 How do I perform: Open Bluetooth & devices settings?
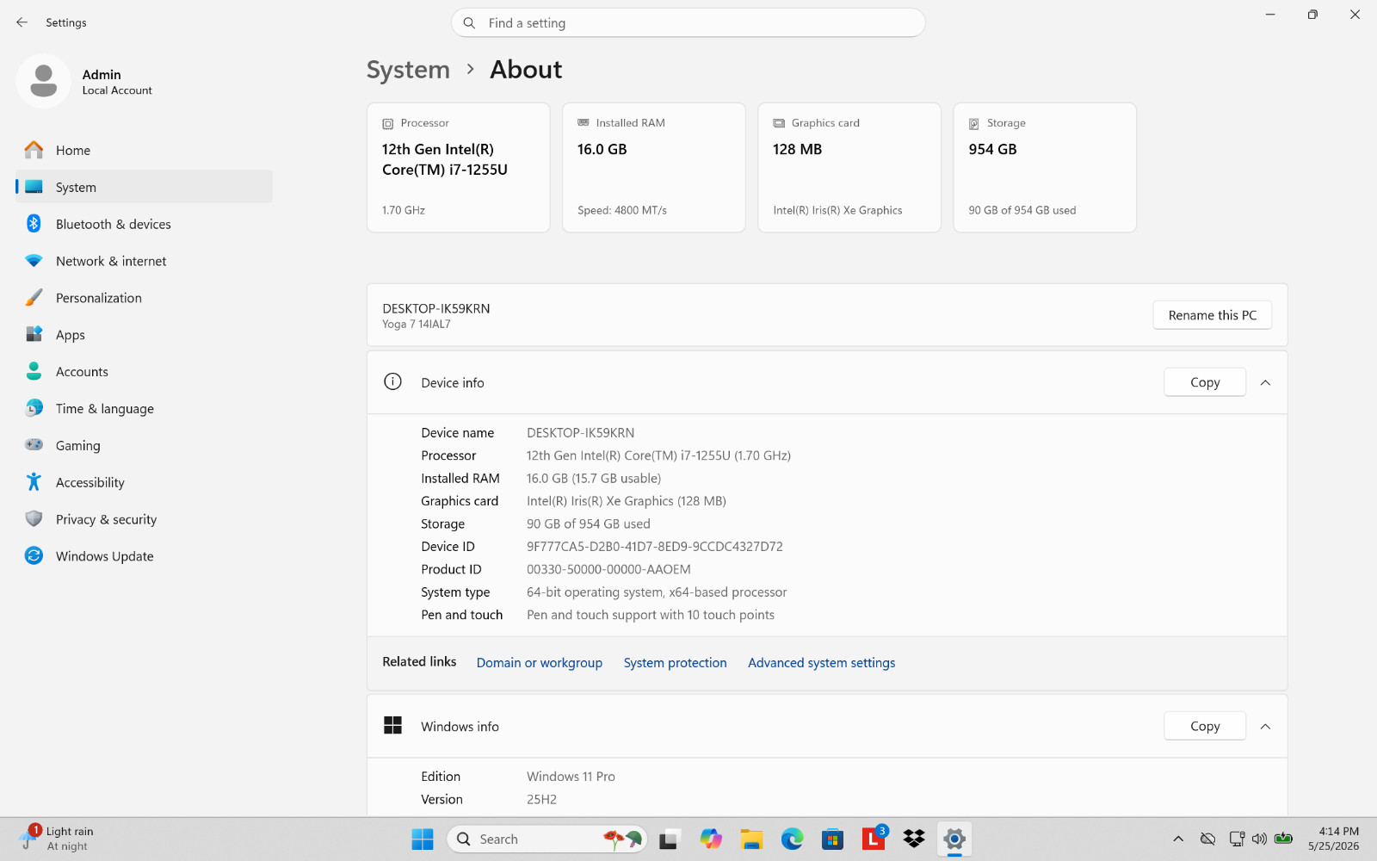coord(144,224)
